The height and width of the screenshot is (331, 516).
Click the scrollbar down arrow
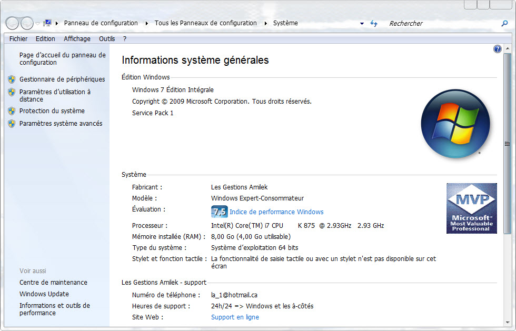[x=507, y=323]
